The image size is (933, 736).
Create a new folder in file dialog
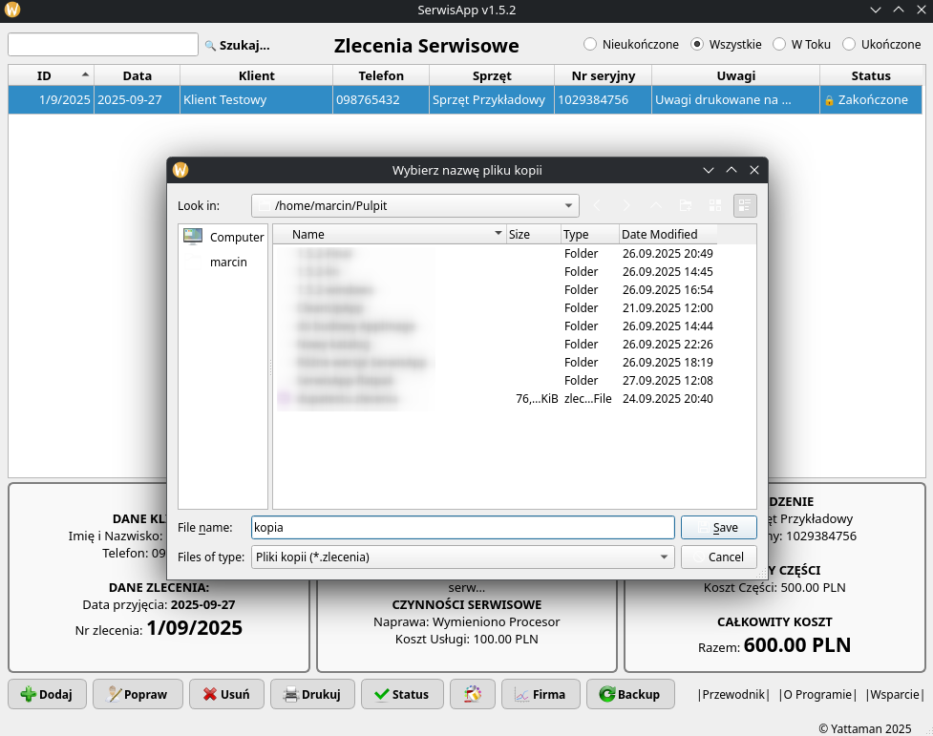coord(686,205)
